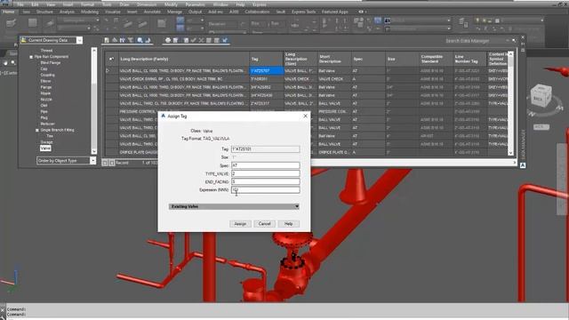Open the Draw menu

[124, 4]
